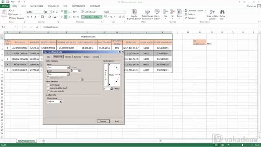The width and height of the screenshot is (261, 147).
Task: Toggle underline A formatting
Action: [35, 17]
